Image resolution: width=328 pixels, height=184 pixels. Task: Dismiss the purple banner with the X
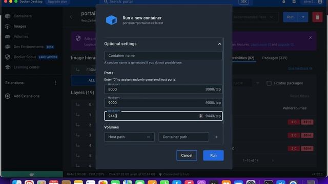(310, 37)
